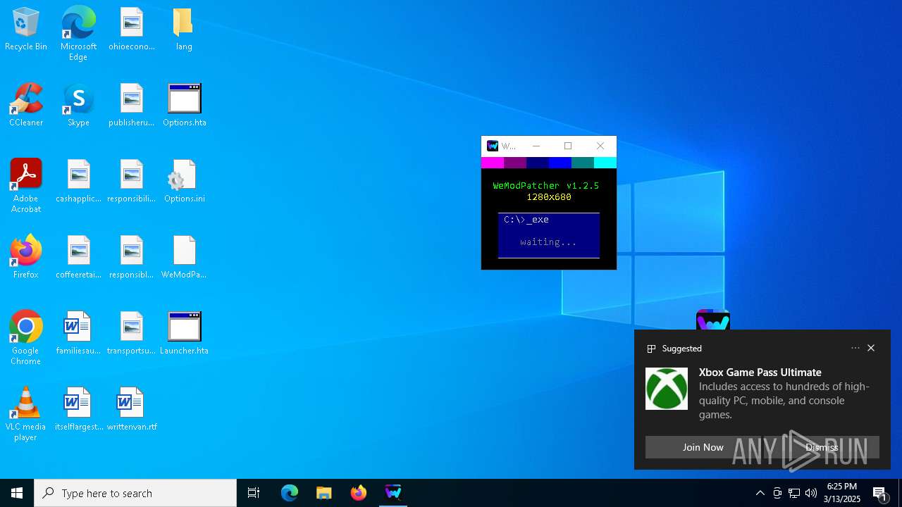Click the C:\>_exe prompt line
This screenshot has height=507, width=902.
(526, 220)
